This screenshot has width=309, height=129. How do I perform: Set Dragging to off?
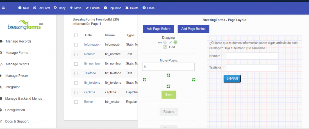(x=175, y=42)
